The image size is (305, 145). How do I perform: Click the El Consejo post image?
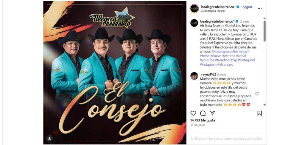115,73
